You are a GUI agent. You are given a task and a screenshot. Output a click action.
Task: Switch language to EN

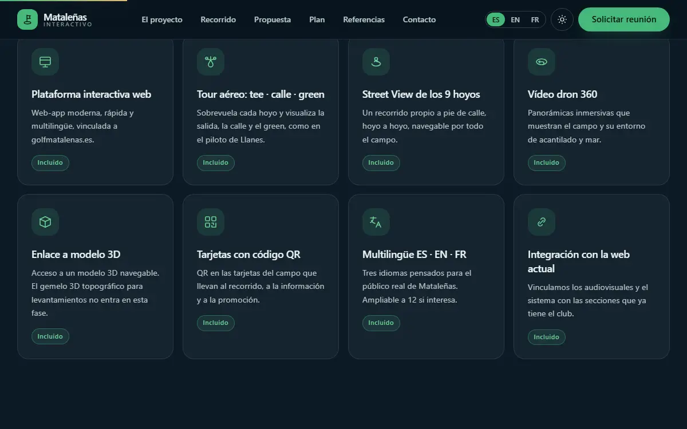tap(515, 19)
